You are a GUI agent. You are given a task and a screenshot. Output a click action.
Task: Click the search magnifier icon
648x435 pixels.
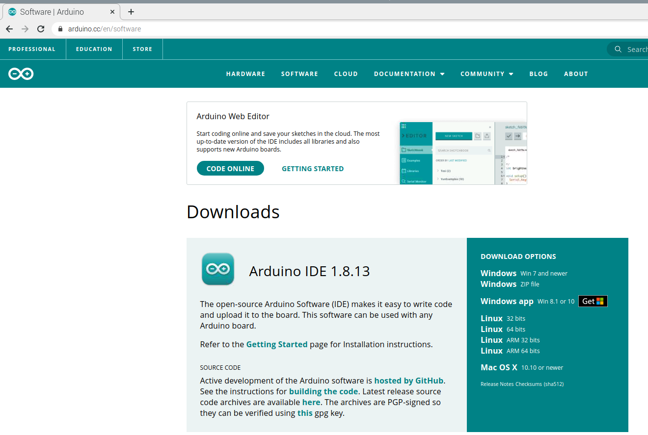click(x=618, y=49)
